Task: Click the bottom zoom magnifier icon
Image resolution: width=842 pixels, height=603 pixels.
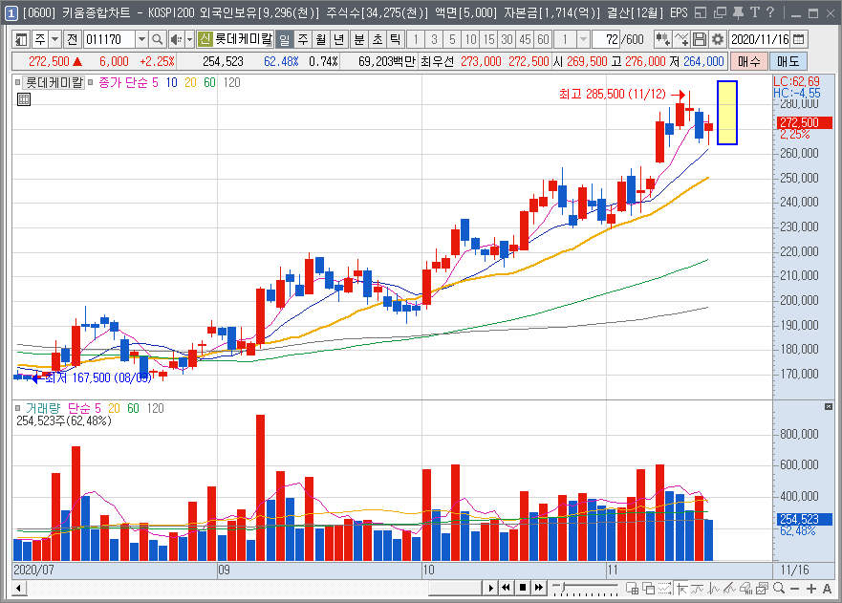Action: click(x=779, y=589)
